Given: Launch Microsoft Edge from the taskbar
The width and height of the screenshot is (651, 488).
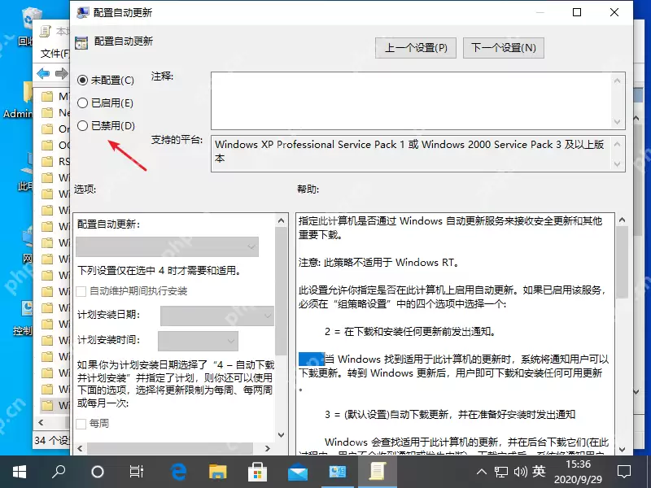Looking at the screenshot, I should pyautogui.click(x=177, y=470).
